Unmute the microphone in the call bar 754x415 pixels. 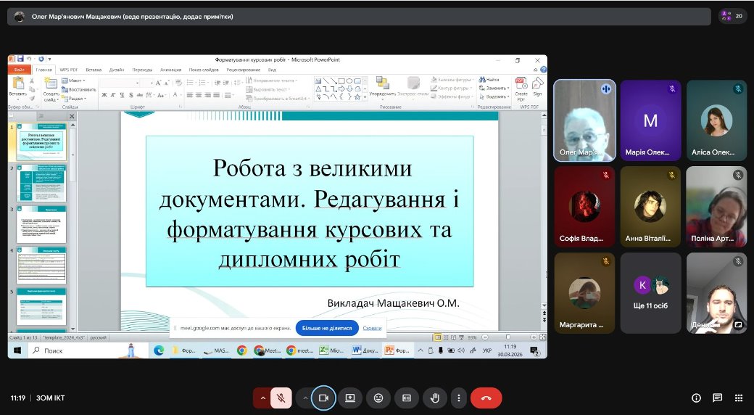click(281, 398)
